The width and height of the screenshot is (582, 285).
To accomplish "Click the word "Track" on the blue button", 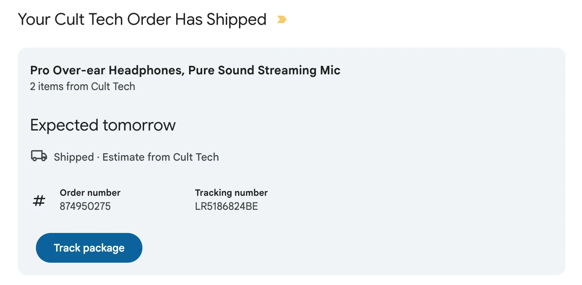I will [67, 248].
